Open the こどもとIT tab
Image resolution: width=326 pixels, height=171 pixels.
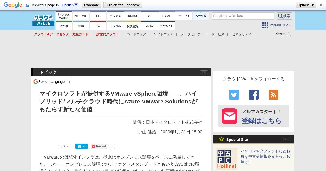point(167,26)
